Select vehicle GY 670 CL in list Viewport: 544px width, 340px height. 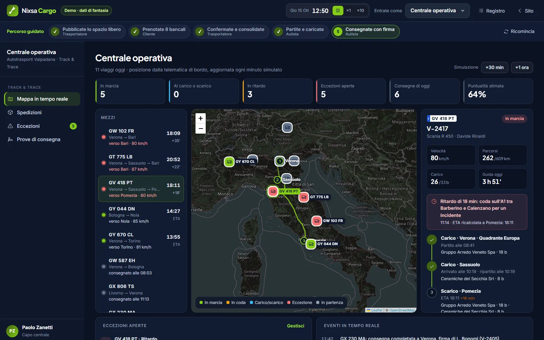click(x=141, y=241)
